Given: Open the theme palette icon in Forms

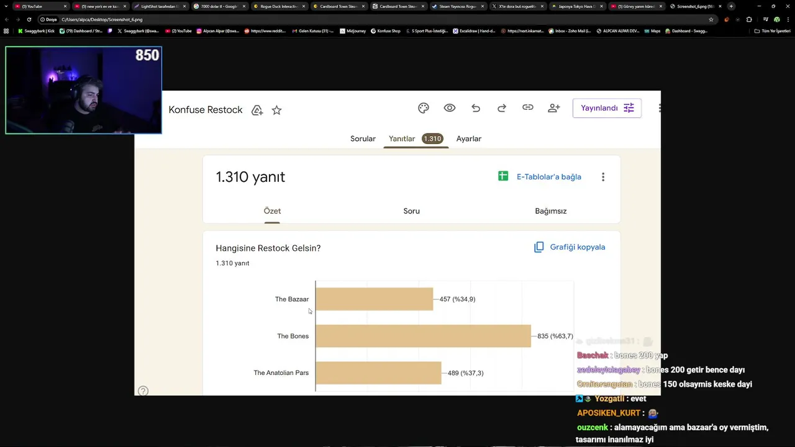Looking at the screenshot, I should pyautogui.click(x=424, y=108).
